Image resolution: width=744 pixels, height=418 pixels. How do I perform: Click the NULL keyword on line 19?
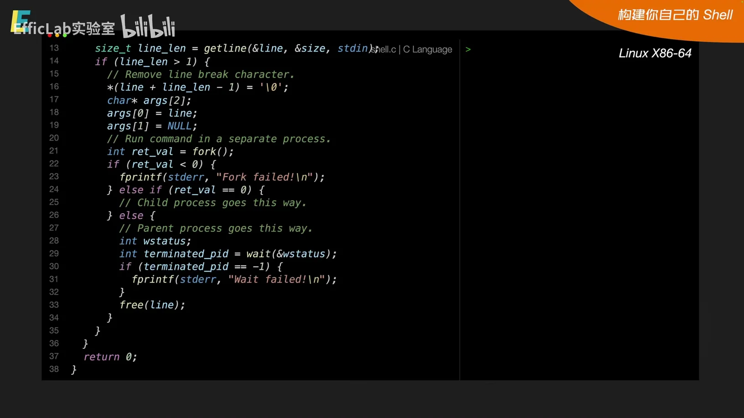coord(180,126)
